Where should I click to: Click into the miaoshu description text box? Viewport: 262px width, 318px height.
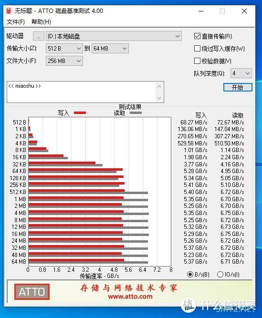coord(81,92)
